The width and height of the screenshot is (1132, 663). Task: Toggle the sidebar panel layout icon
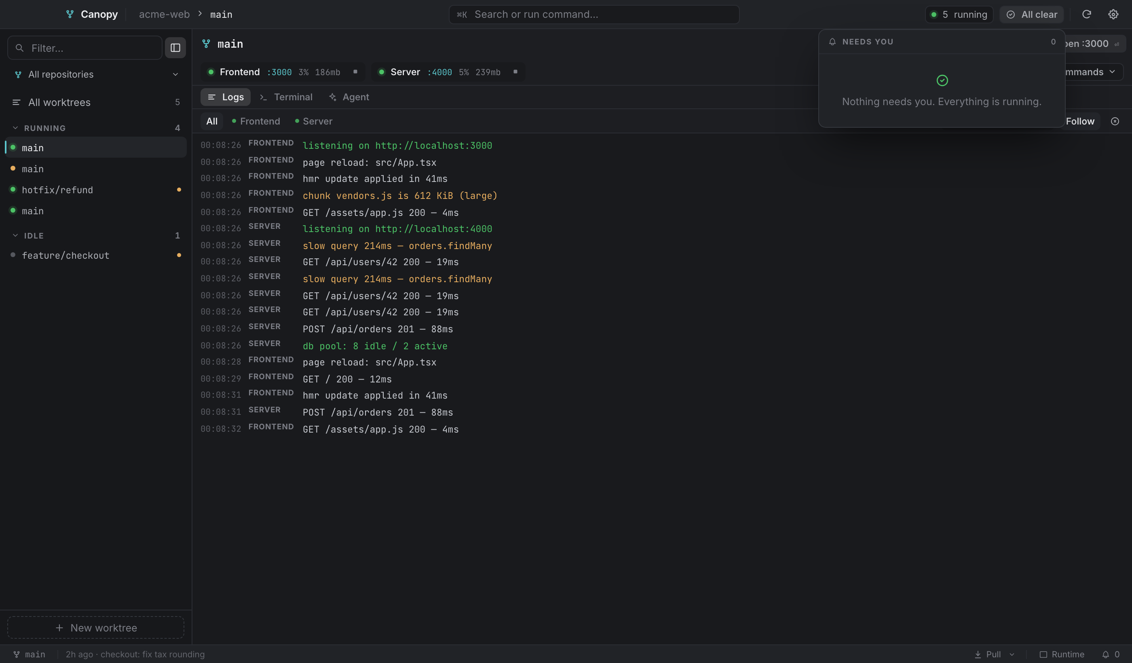pos(175,48)
